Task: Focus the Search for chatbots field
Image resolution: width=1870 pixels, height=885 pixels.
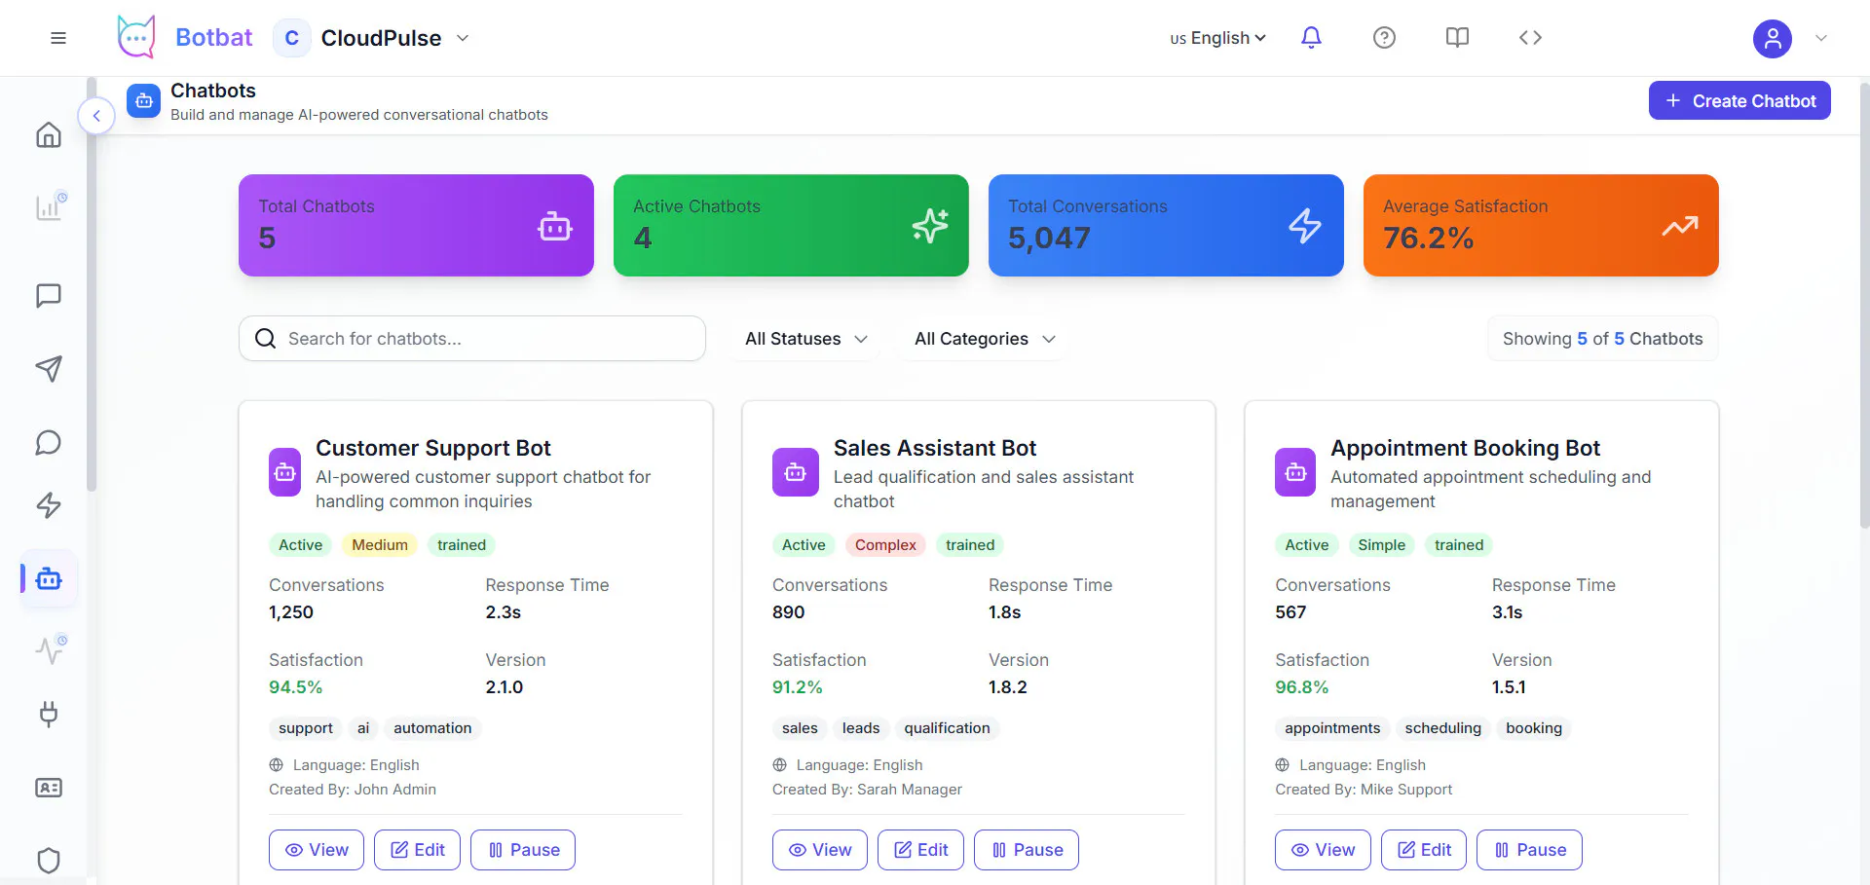Action: tap(472, 338)
